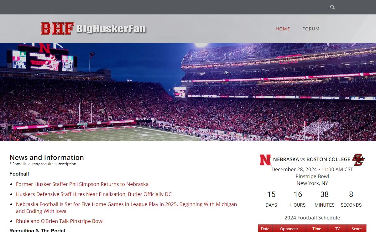
Task: Click the countdown DAYS value
Action: click(x=271, y=194)
